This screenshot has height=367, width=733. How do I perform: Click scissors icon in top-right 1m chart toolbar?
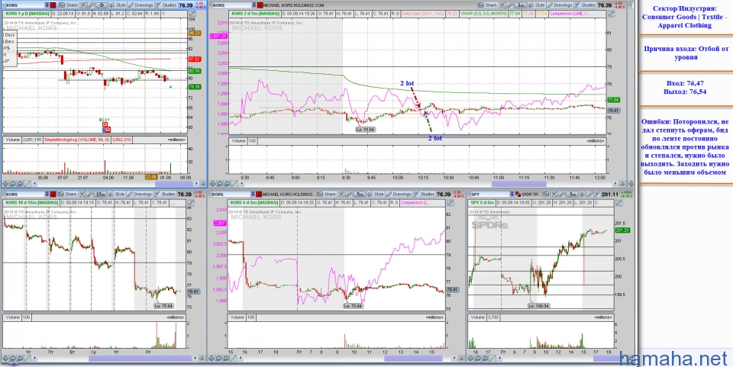[x=502, y=5]
